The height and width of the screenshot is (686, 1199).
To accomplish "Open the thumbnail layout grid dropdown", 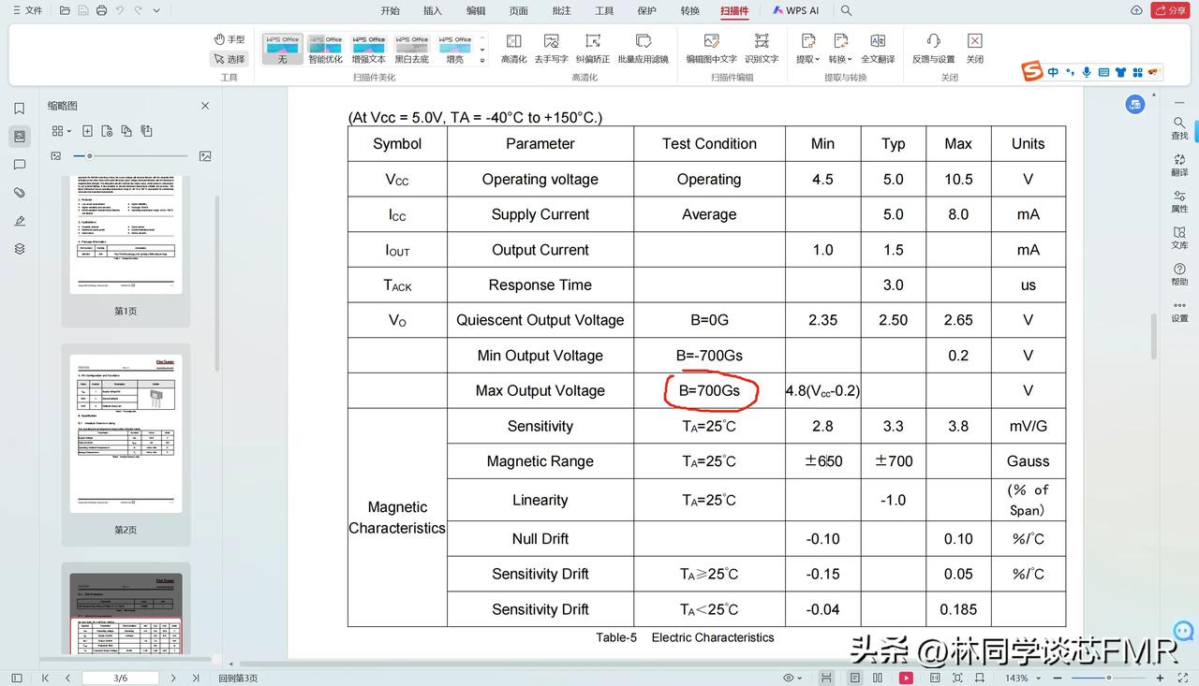I will pos(61,131).
